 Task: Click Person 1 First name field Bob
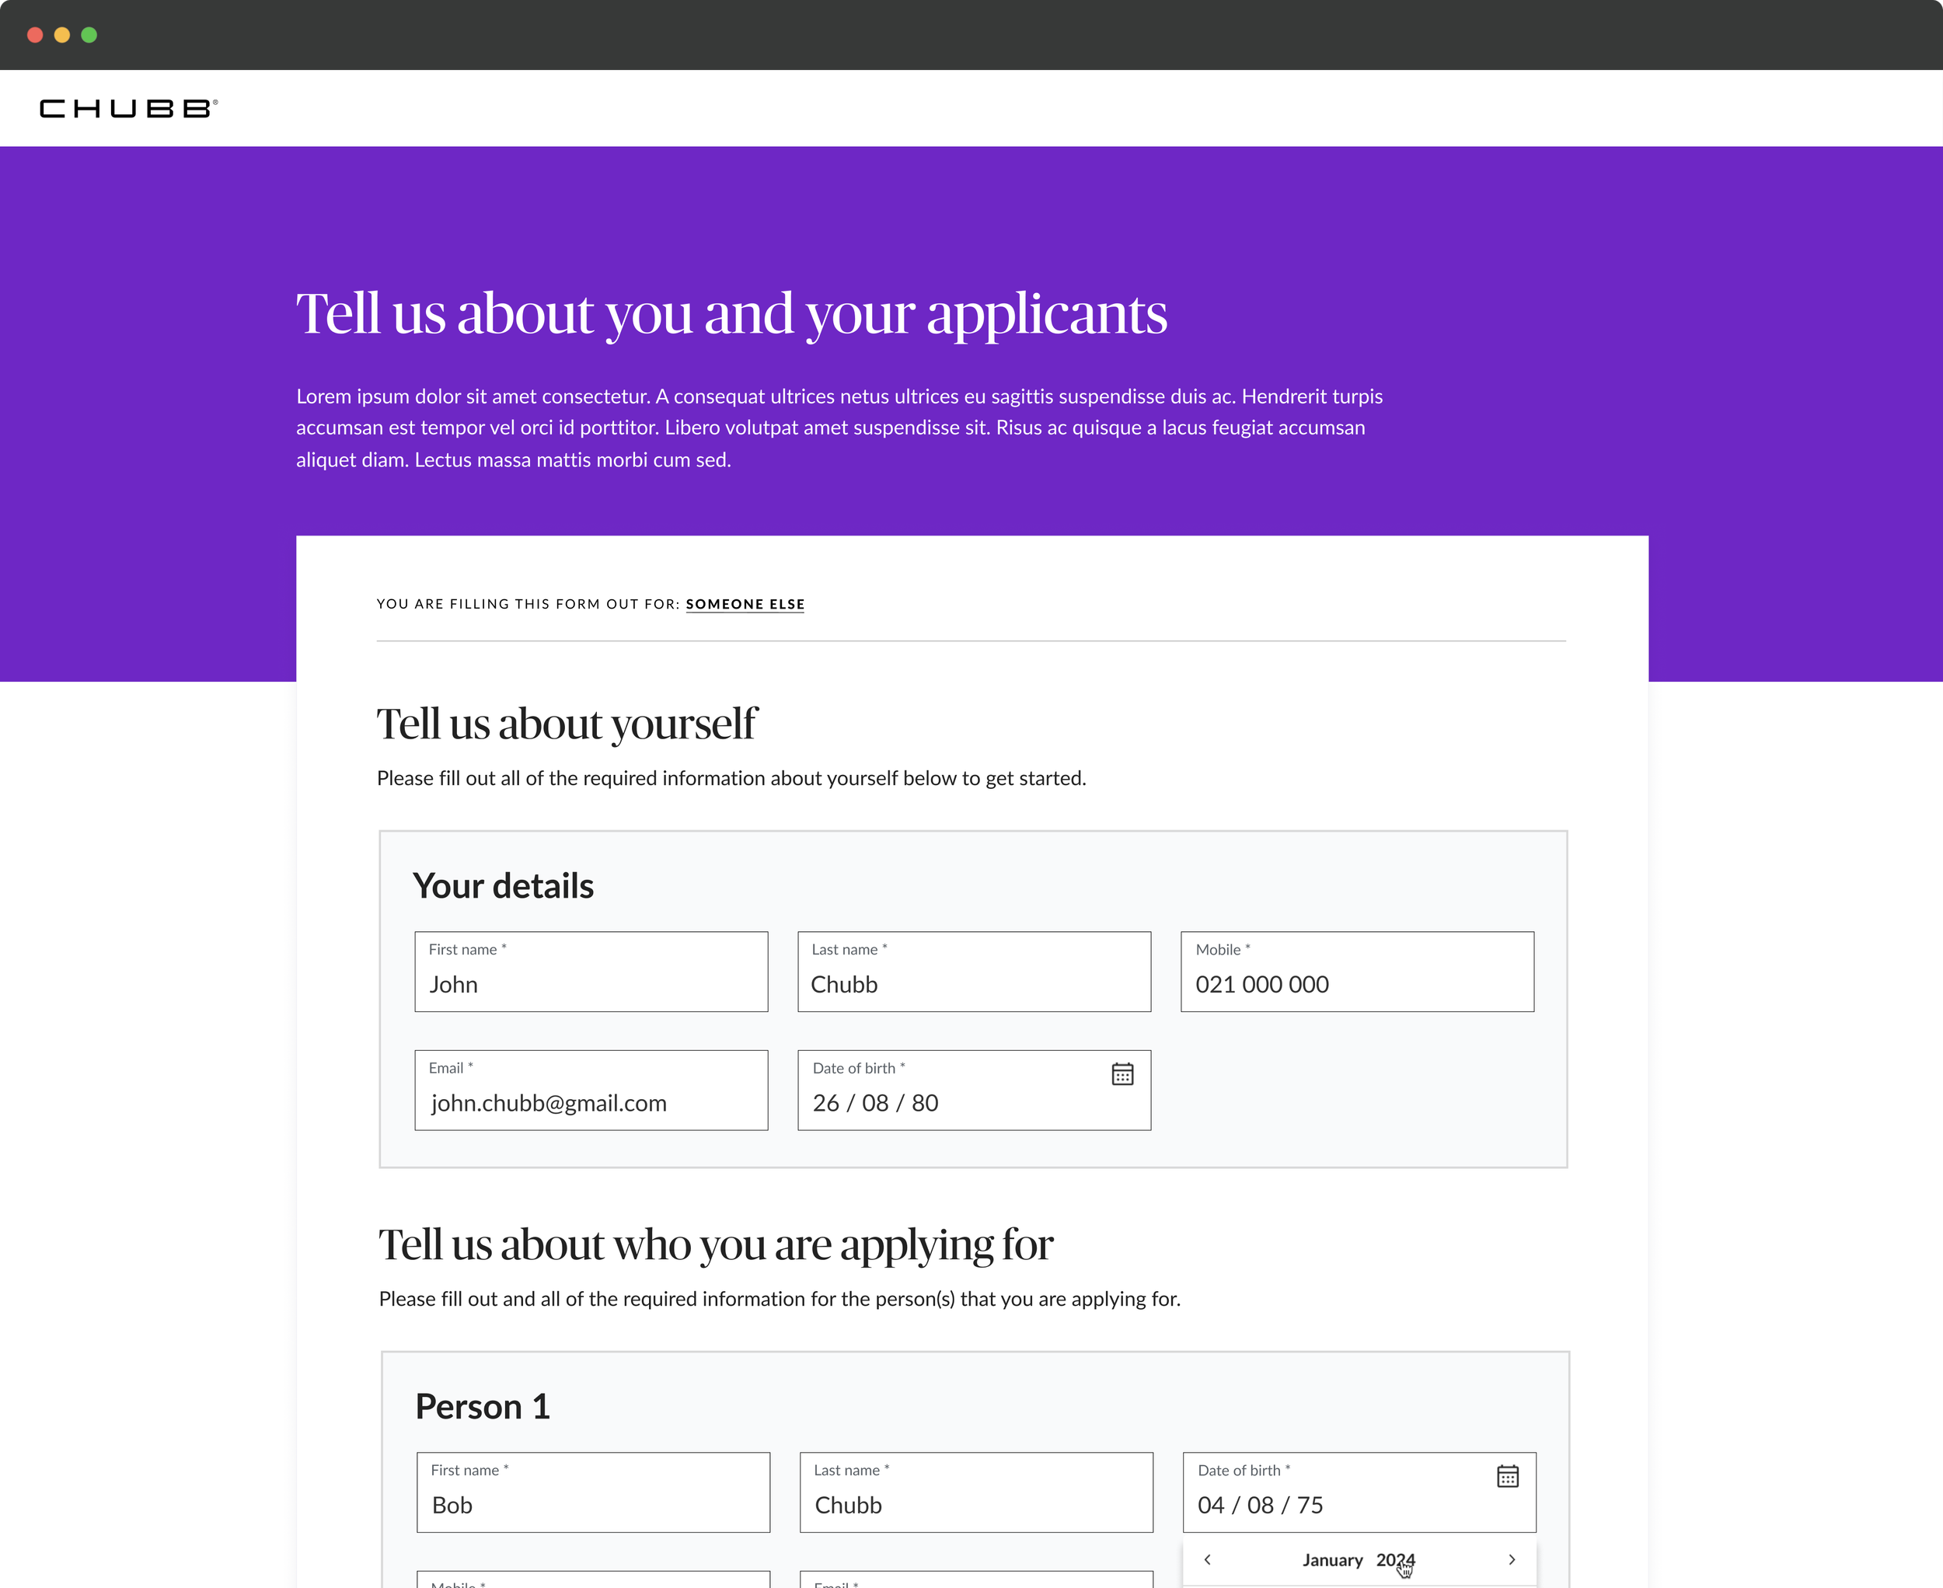[x=593, y=1493]
